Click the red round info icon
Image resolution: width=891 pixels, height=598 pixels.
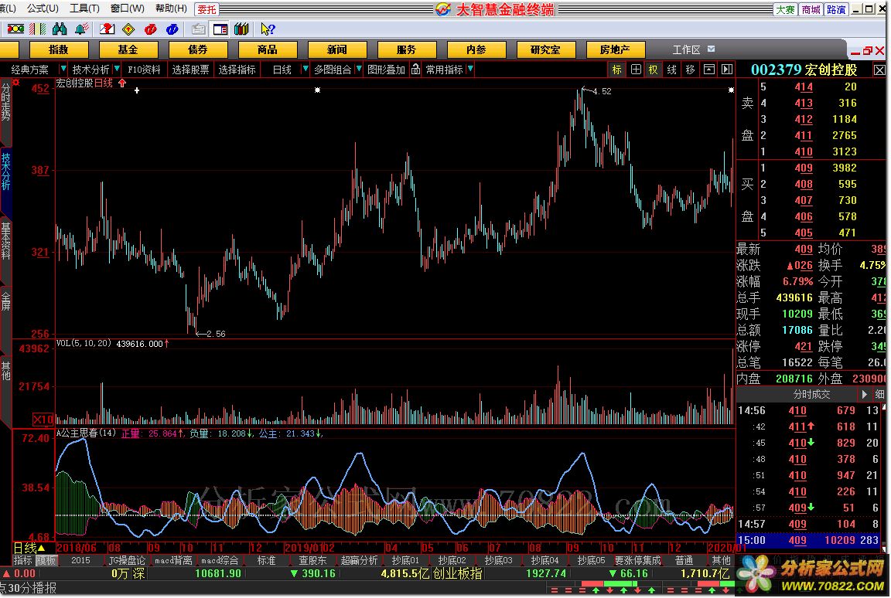(x=151, y=29)
